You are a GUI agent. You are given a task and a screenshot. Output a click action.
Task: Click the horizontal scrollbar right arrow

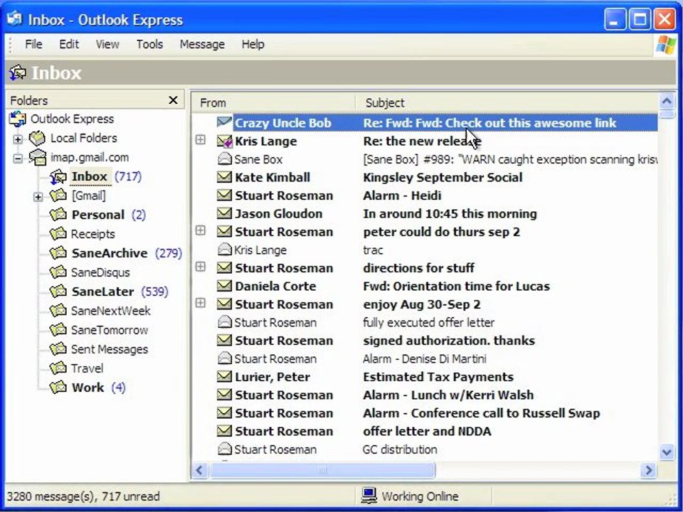(649, 470)
